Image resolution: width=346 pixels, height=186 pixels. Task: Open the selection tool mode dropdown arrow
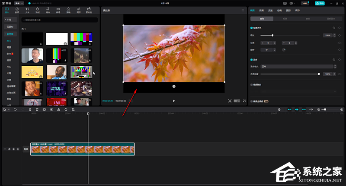pos(9,110)
